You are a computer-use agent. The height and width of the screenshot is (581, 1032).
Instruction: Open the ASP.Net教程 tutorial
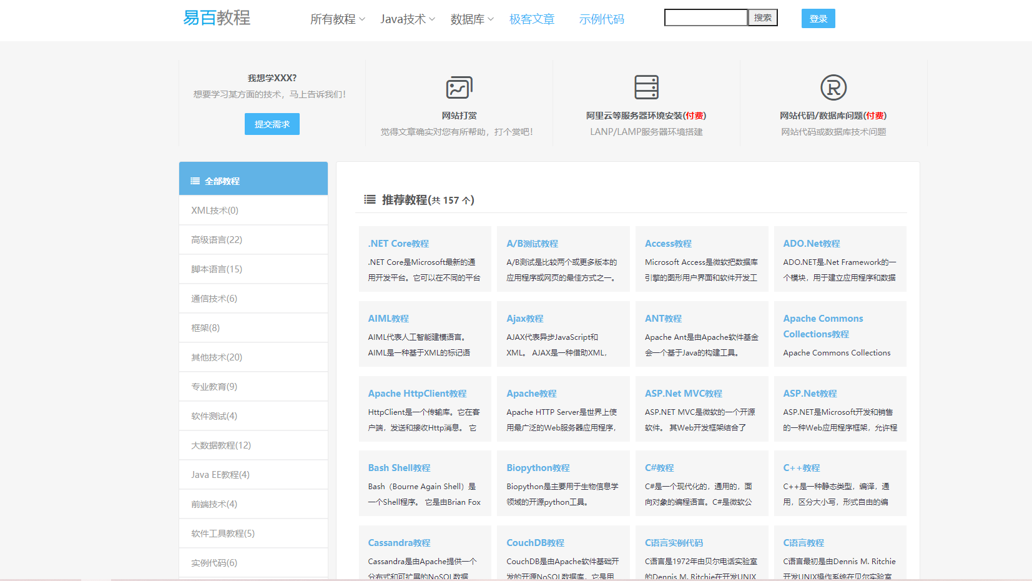click(x=810, y=394)
